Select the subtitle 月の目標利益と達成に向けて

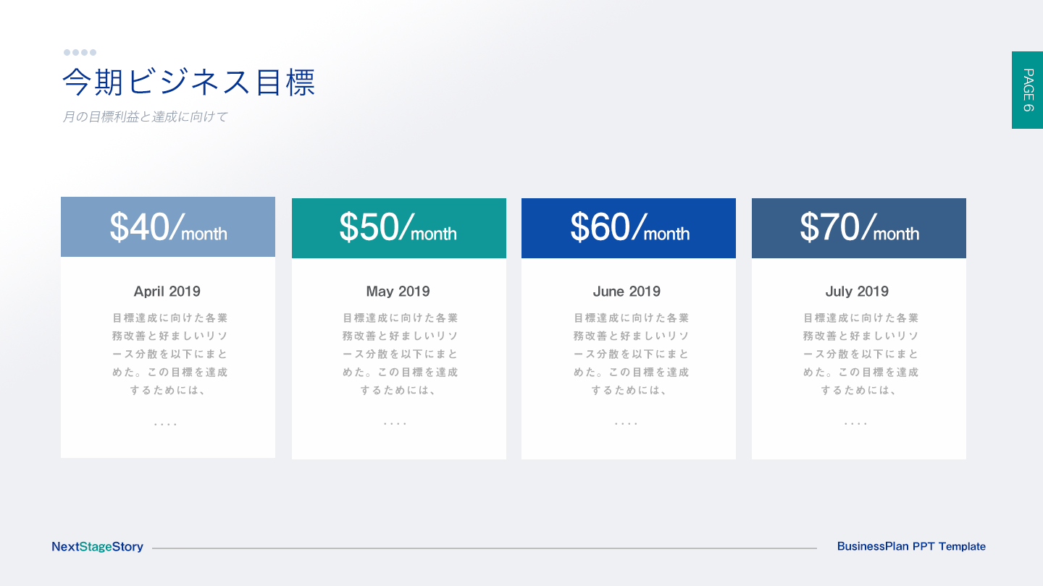click(x=145, y=116)
